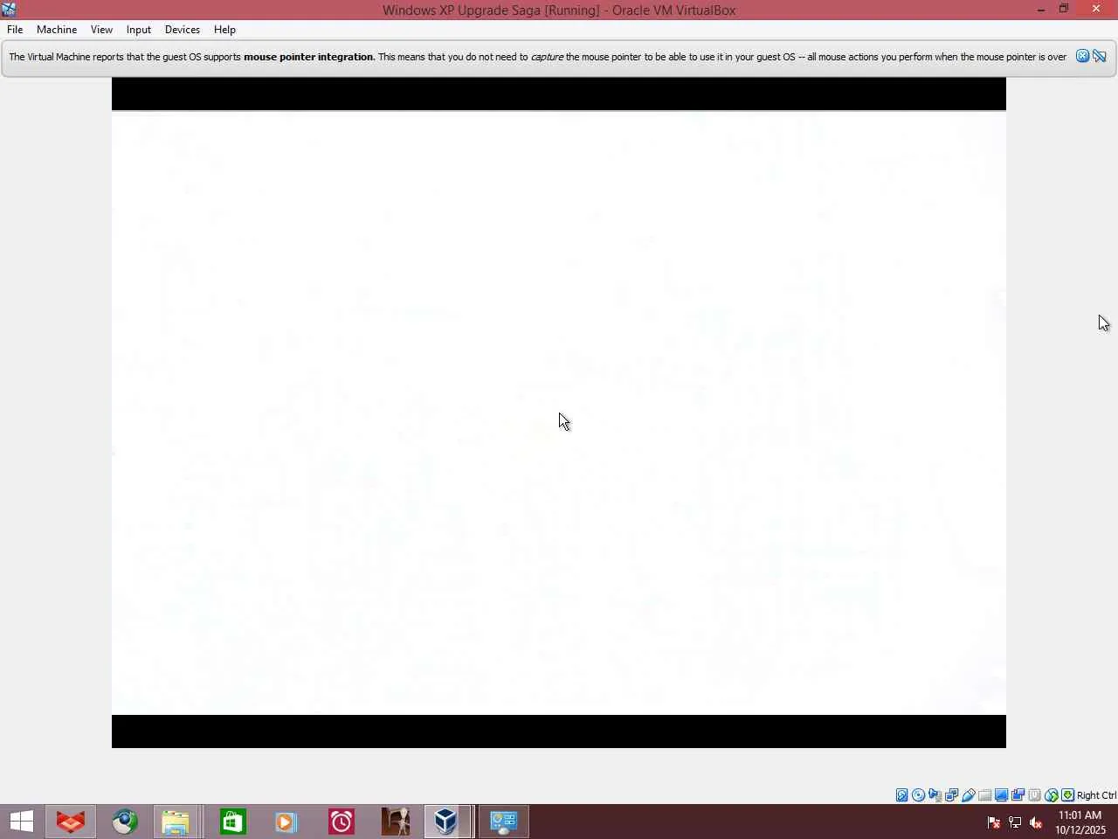Image resolution: width=1118 pixels, height=839 pixels.
Task: Open the File menu
Action: pyautogui.click(x=15, y=30)
